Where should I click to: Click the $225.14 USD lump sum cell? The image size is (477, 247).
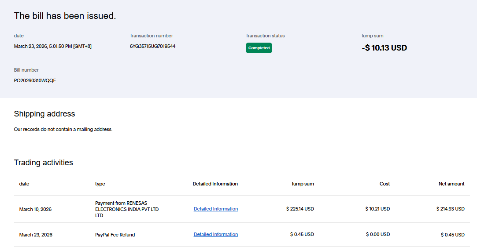coord(300,209)
